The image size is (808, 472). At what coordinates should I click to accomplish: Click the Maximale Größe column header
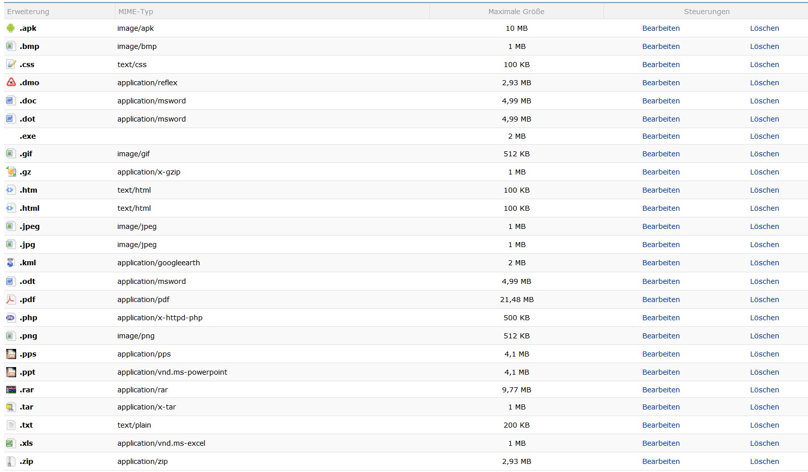pos(516,12)
